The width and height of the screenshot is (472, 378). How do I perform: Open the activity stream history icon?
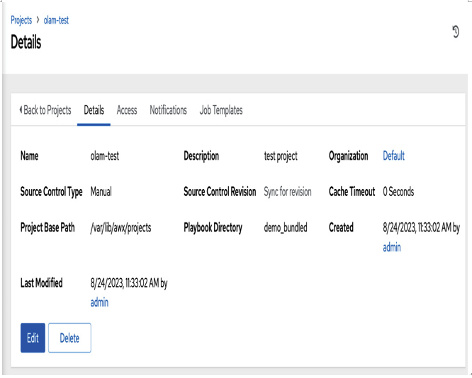point(456,32)
